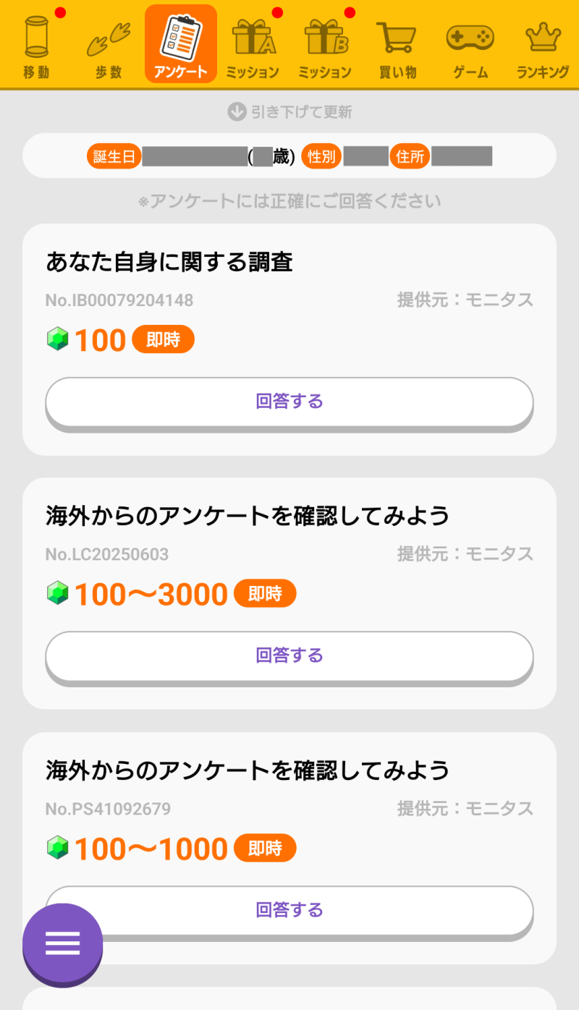
Task: Open the 買い物 shopping cart icon
Action: [x=397, y=43]
